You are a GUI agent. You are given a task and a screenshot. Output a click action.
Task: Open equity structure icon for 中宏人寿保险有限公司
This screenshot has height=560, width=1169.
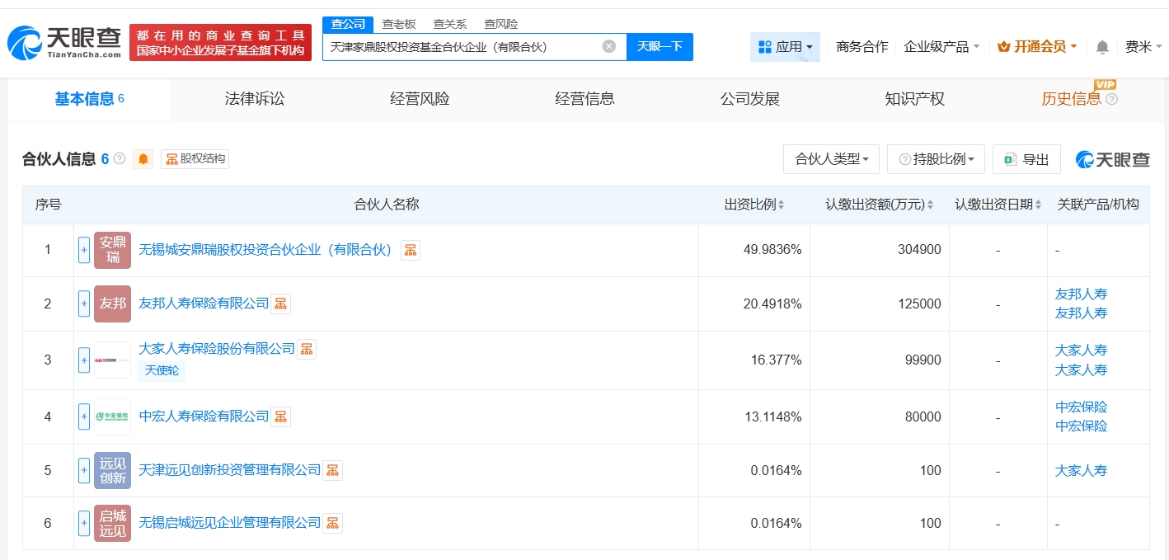coord(281,417)
